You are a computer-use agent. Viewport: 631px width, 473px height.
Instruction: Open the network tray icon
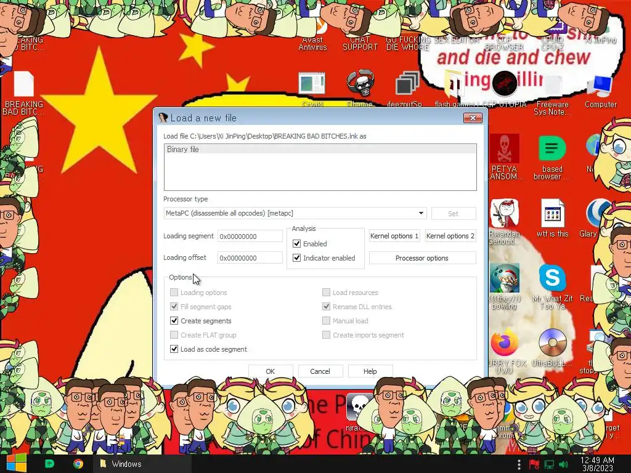click(x=549, y=464)
